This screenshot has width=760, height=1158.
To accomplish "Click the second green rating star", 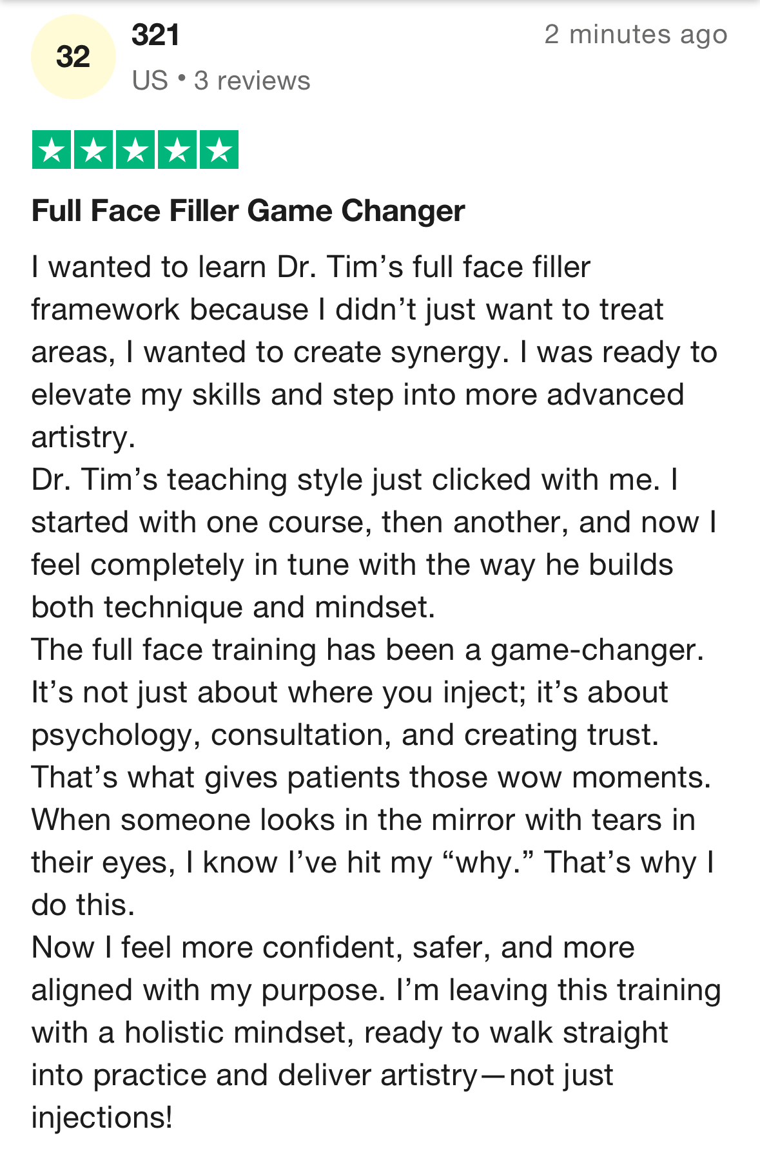I will click(x=93, y=150).
